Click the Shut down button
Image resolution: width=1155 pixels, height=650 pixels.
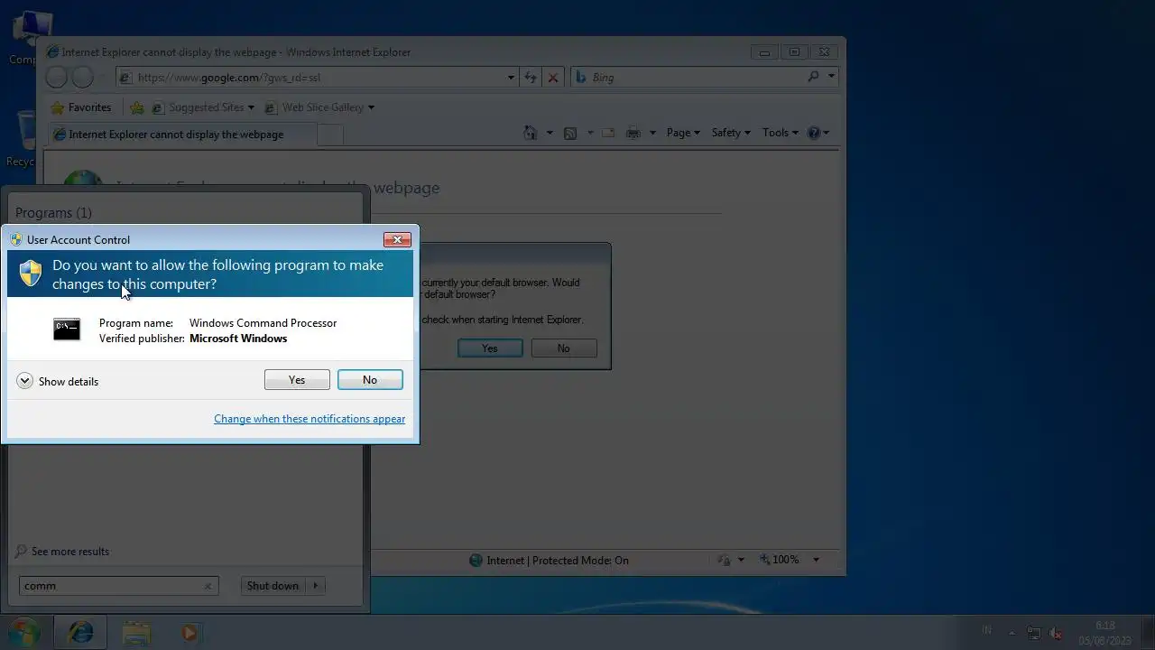pyautogui.click(x=273, y=586)
